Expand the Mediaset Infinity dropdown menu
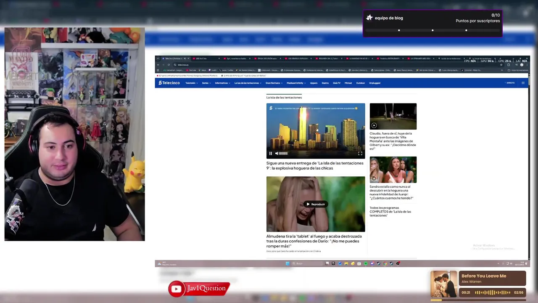 (x=296, y=83)
